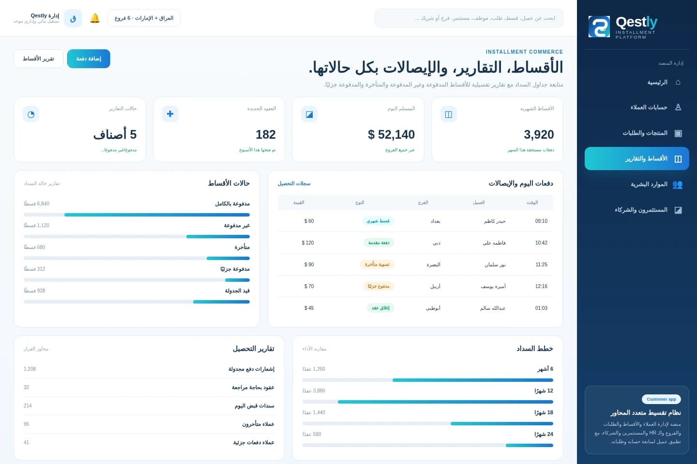697x464 pixels.
Task: Click the Qestly logo icon
Action: click(599, 27)
